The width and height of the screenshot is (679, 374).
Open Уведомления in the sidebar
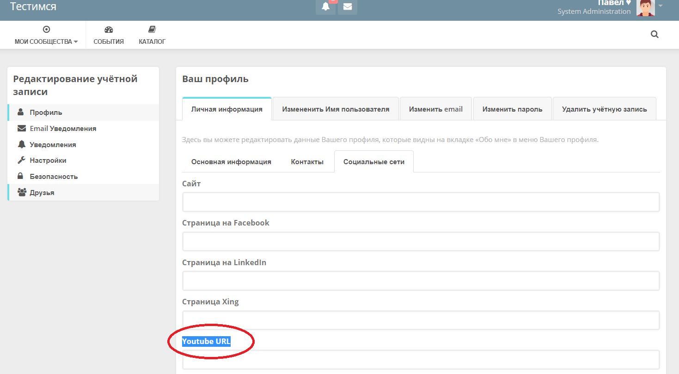coord(83,145)
